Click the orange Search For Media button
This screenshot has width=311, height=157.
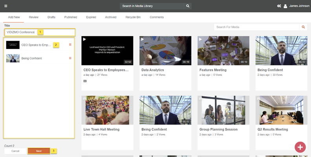point(303,27)
